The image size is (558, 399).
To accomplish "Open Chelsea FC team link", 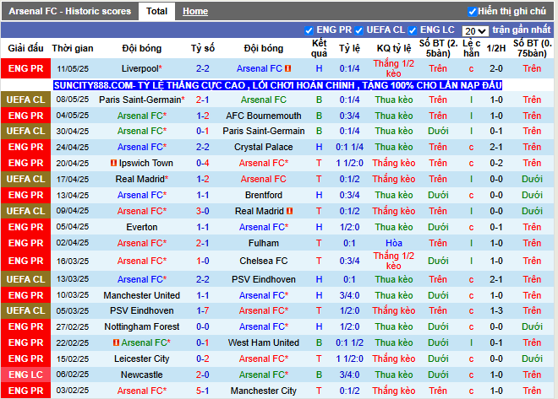I will point(263,261).
